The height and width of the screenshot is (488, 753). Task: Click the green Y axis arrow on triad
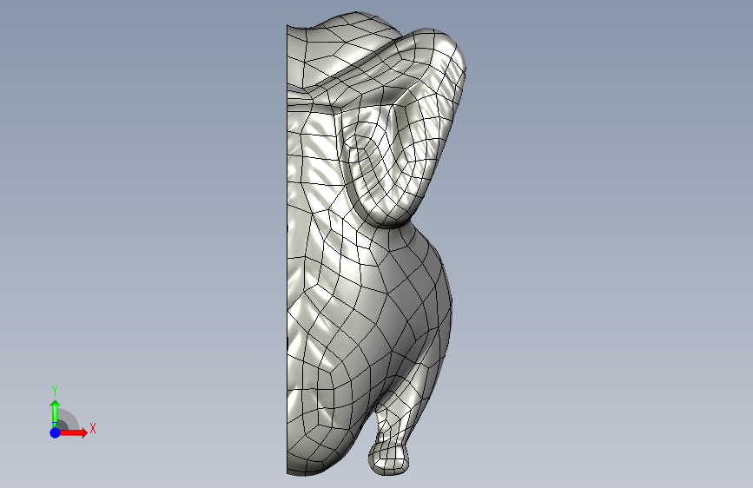point(56,413)
